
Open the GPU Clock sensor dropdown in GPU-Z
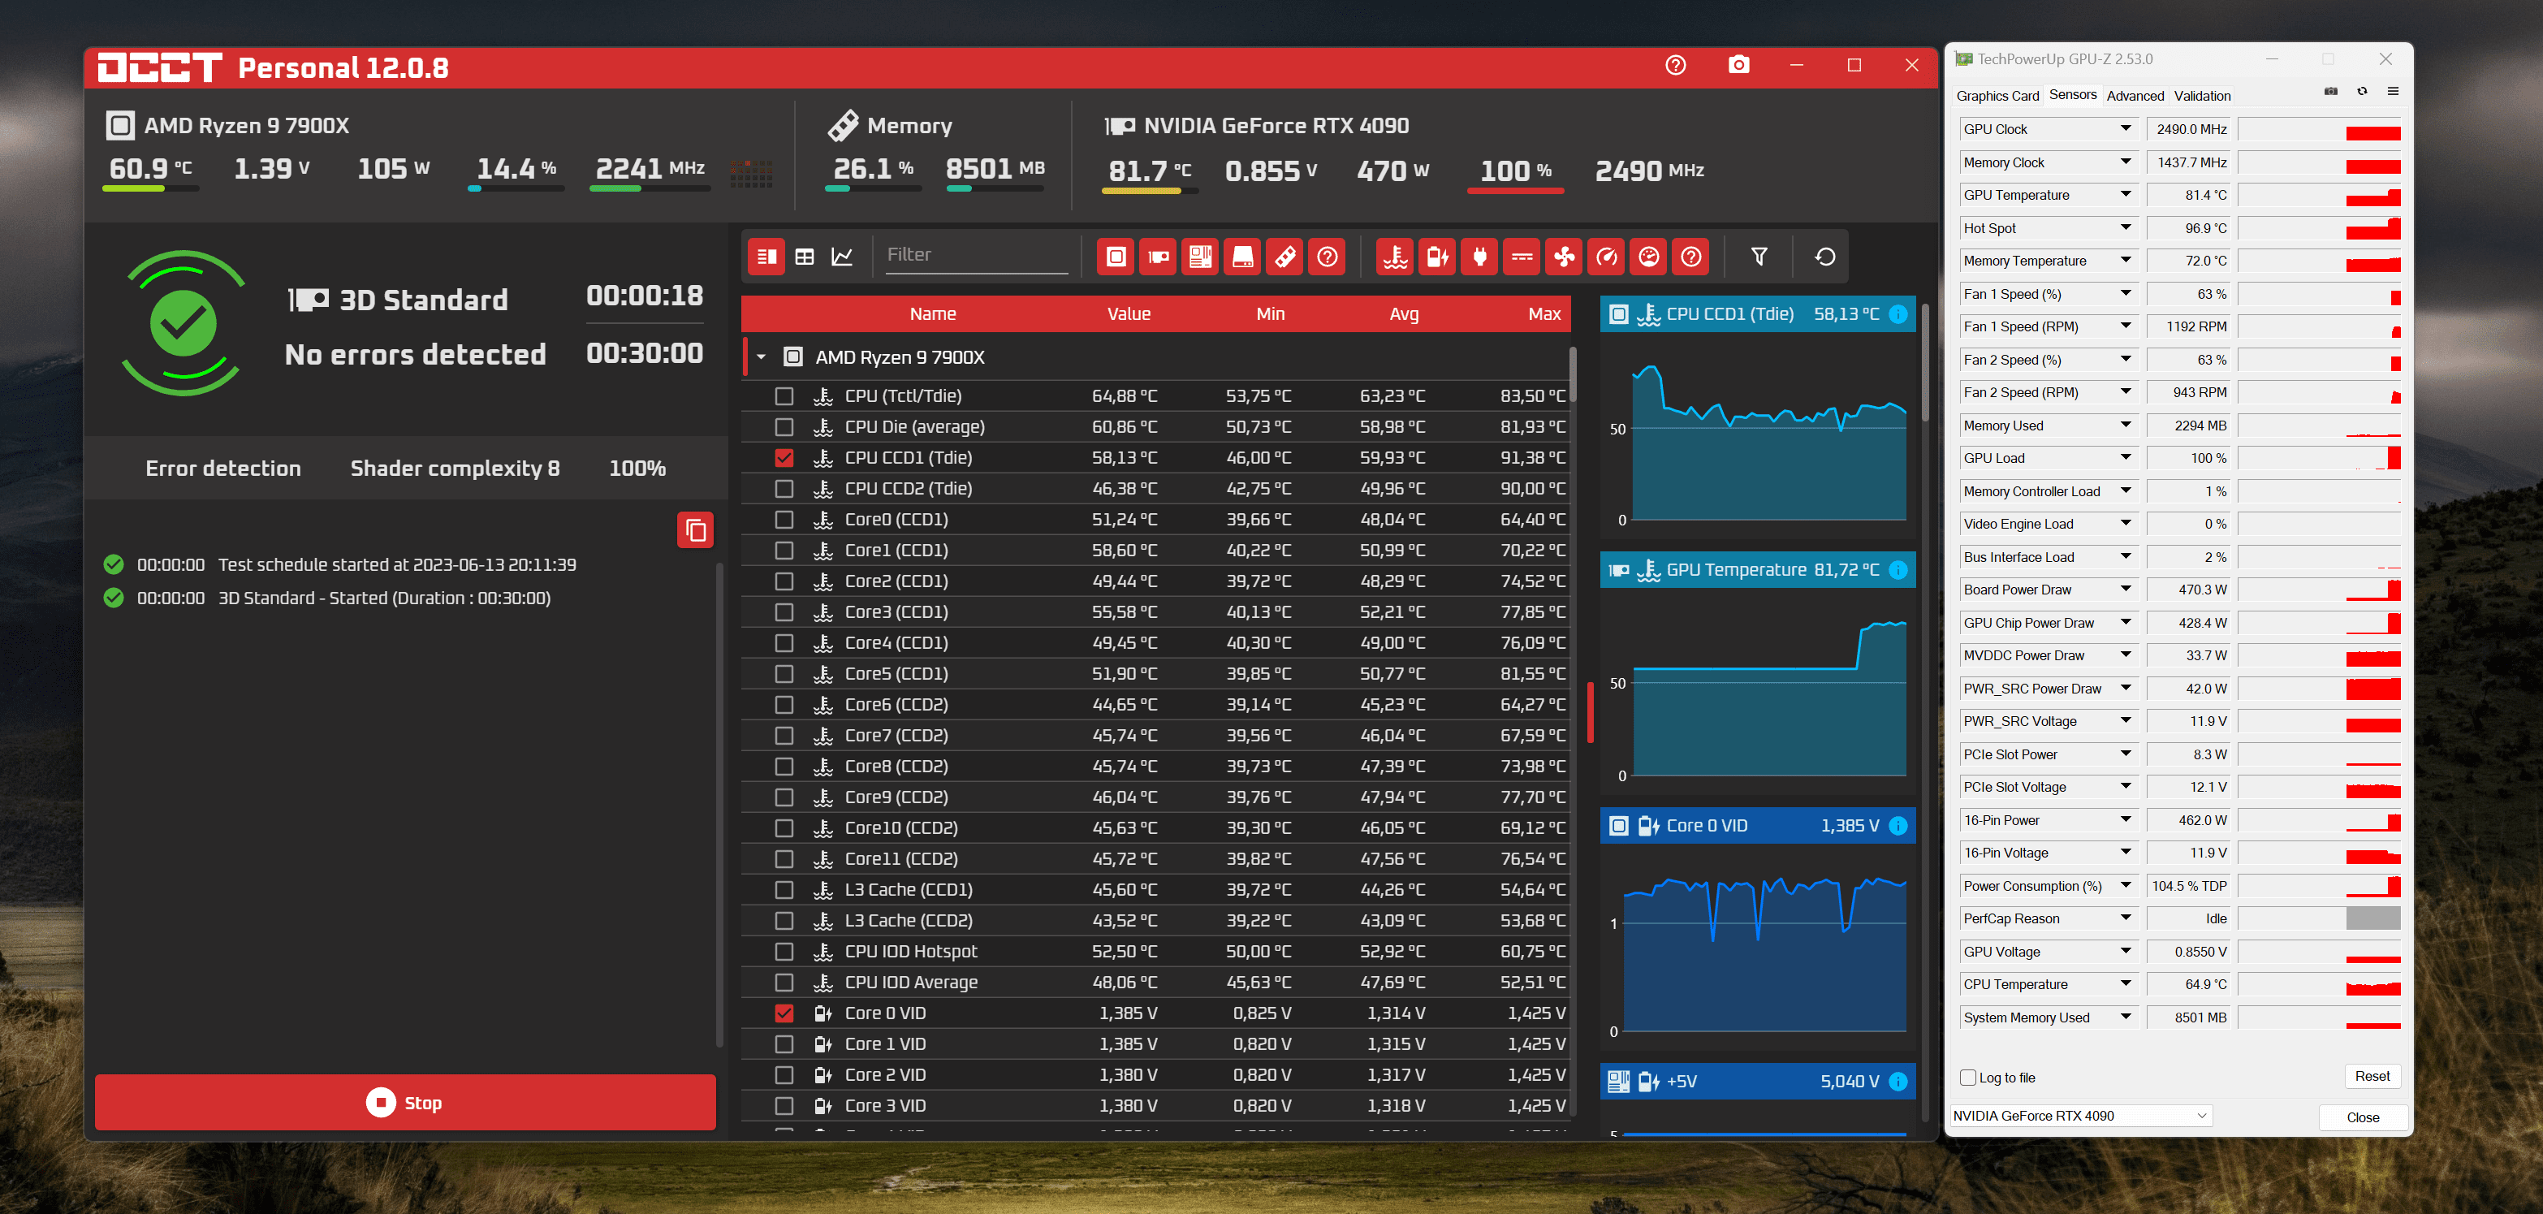[2126, 128]
